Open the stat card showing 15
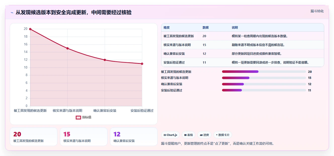 84,137
